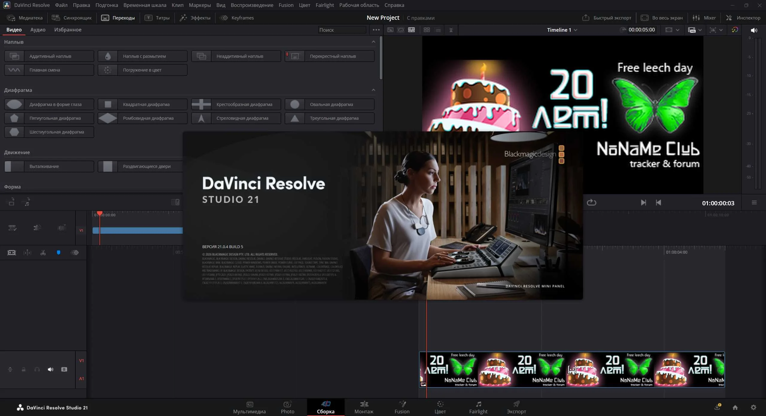Click the loop playback icon
This screenshot has width=766, height=416.
pos(591,203)
